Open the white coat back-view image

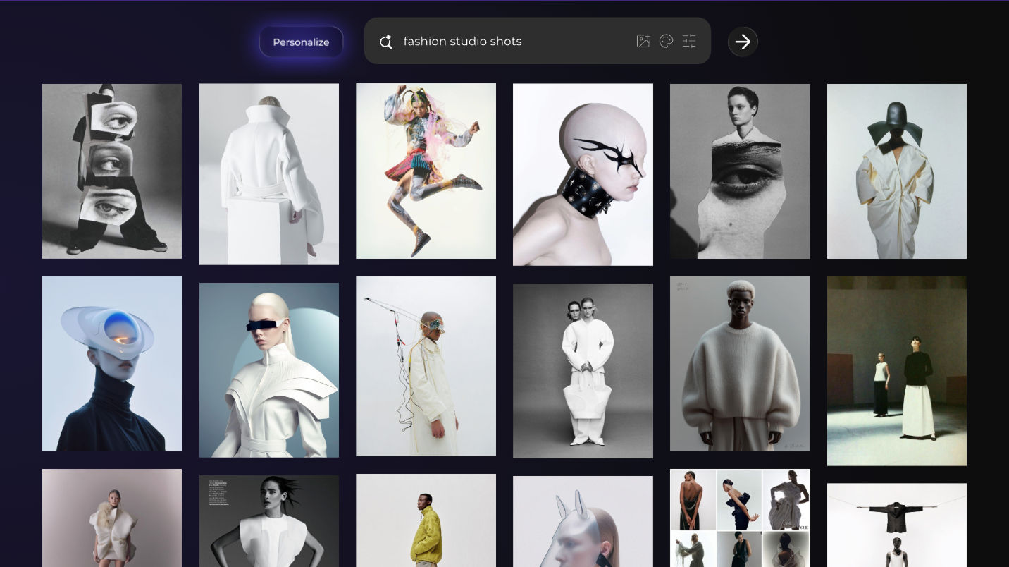[x=269, y=174]
